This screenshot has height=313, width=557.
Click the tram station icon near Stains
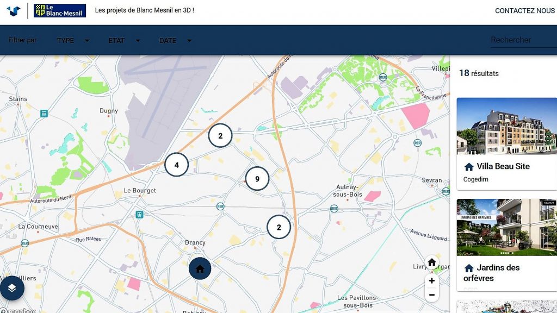coord(44,114)
